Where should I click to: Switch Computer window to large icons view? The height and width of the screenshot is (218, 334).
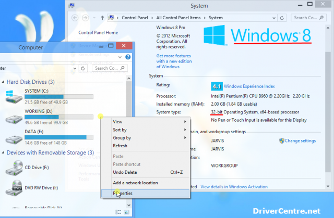click(126, 212)
